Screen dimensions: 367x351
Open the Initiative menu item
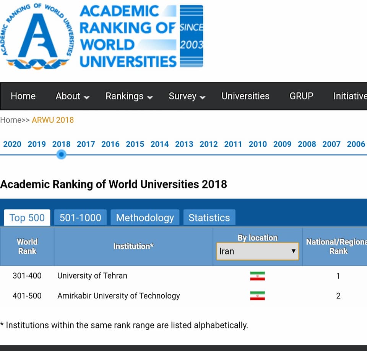click(x=350, y=96)
